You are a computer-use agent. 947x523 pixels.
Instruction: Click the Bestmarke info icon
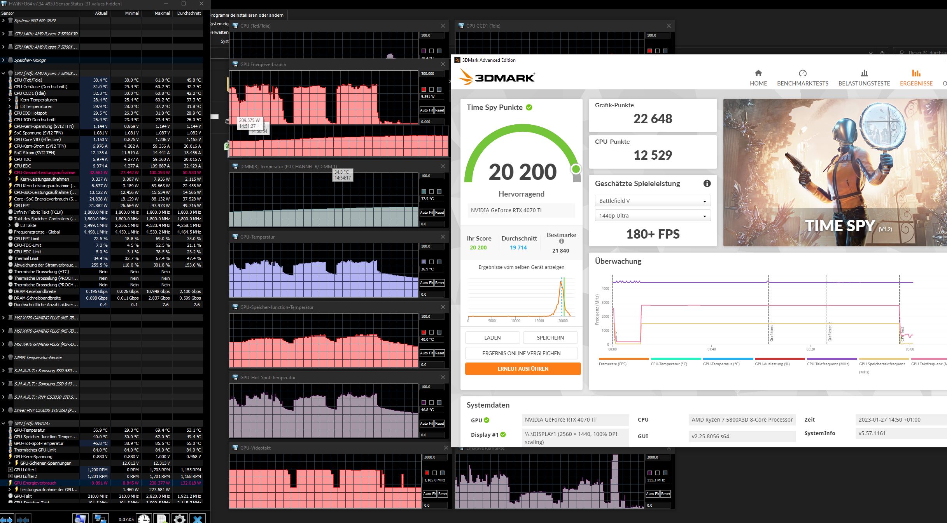coord(561,241)
